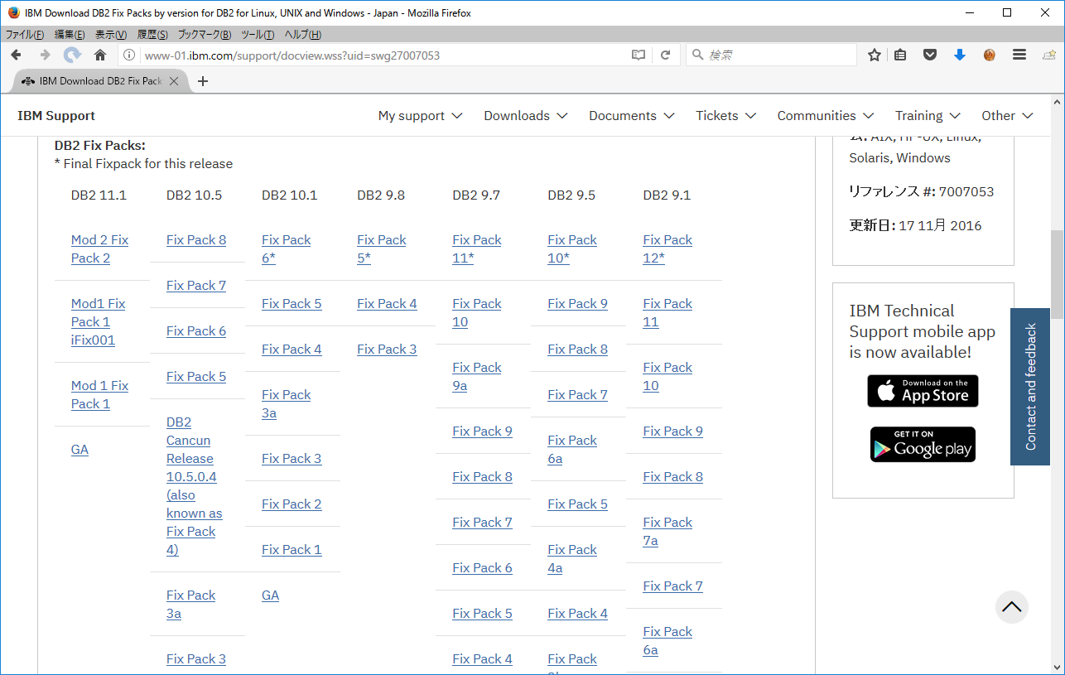
Task: Show site information icon in address bar
Action: [x=130, y=55]
